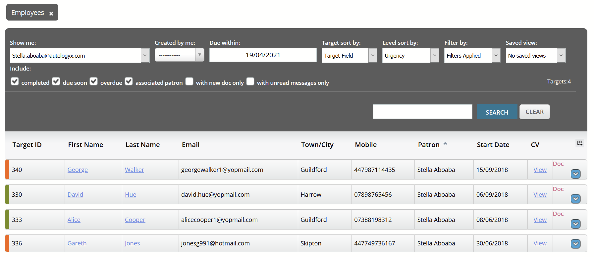Open the Filter by dropdown

(x=472, y=55)
